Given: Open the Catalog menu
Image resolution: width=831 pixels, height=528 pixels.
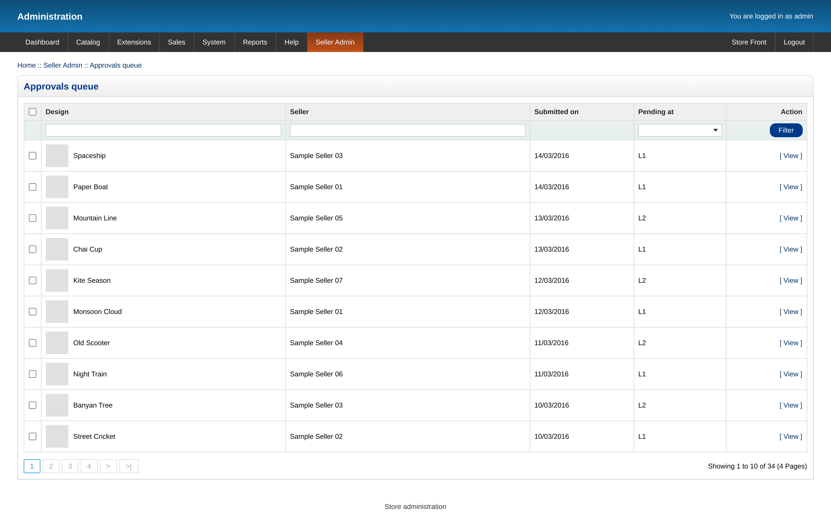Looking at the screenshot, I should [x=88, y=42].
